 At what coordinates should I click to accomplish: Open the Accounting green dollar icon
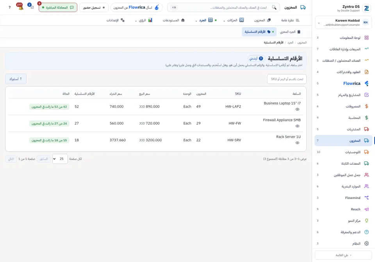[366, 118]
